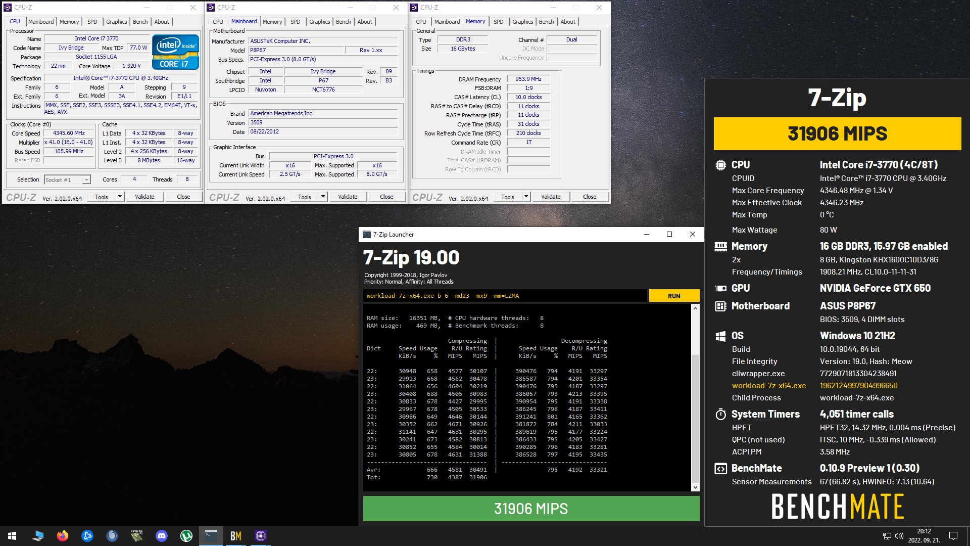
Task: Click Tools button in CPU-Z Memory window
Action: [508, 197]
